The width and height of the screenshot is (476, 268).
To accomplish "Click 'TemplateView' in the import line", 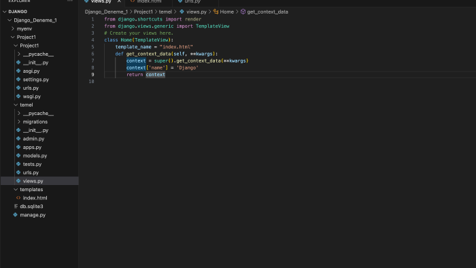I will 212,26.
